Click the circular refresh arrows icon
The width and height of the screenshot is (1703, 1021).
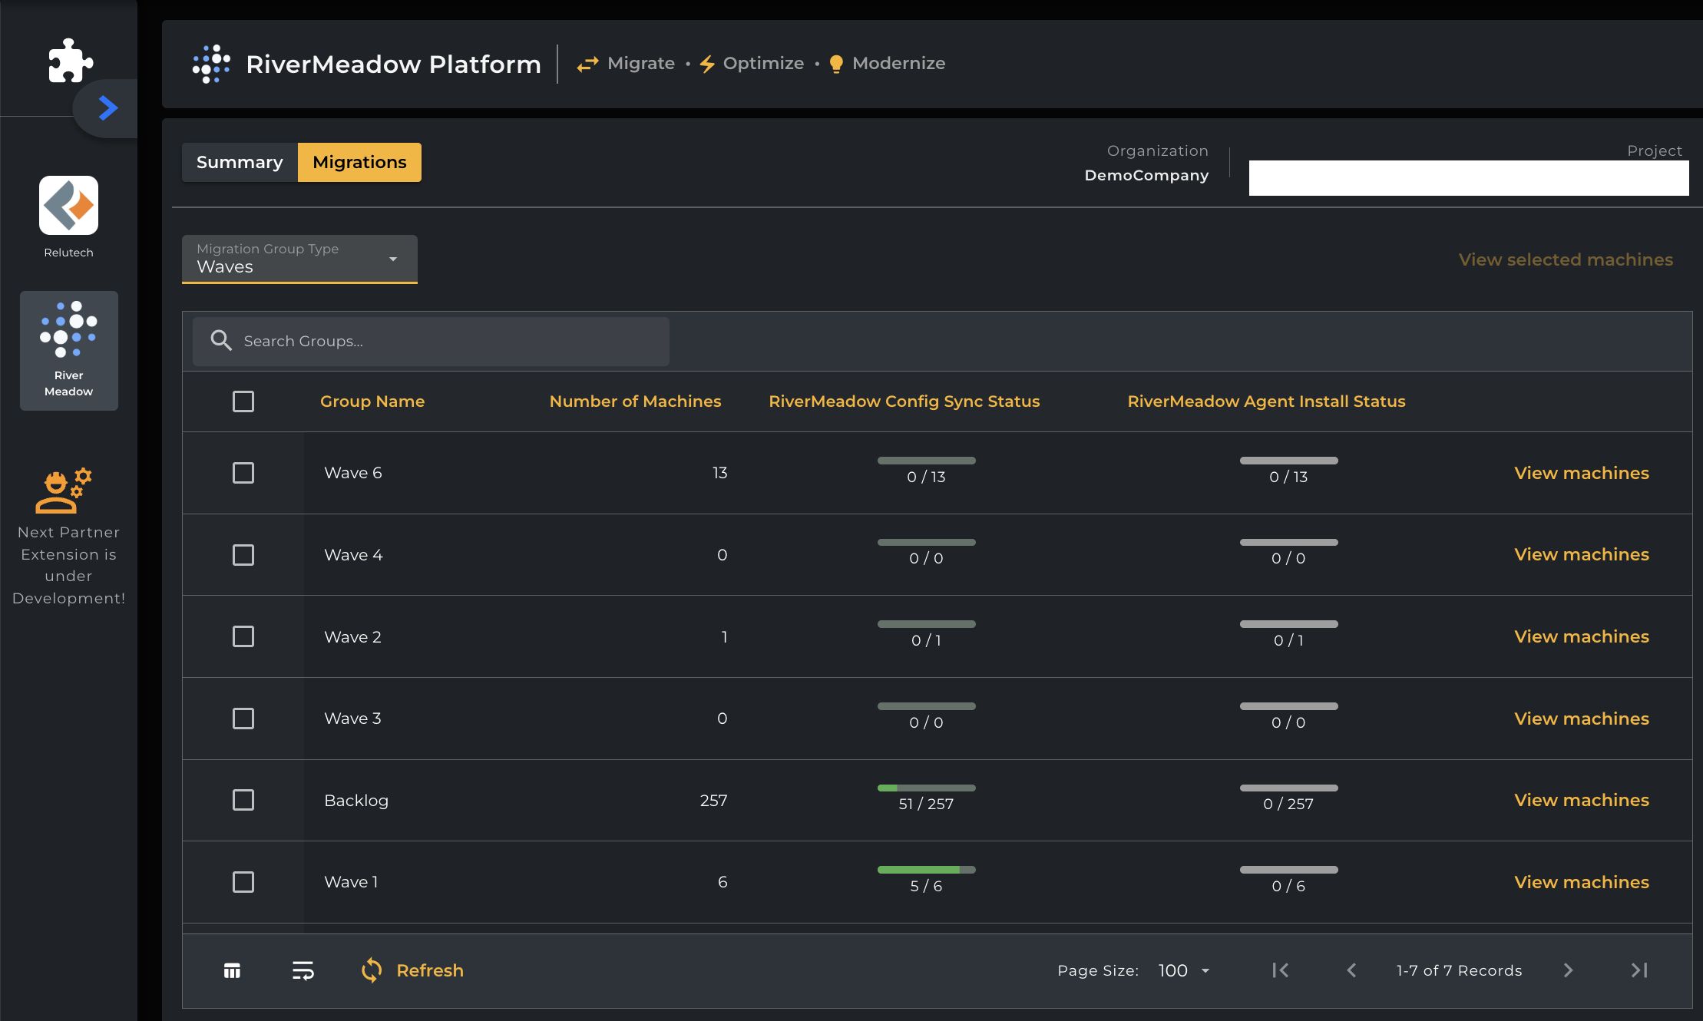372,970
